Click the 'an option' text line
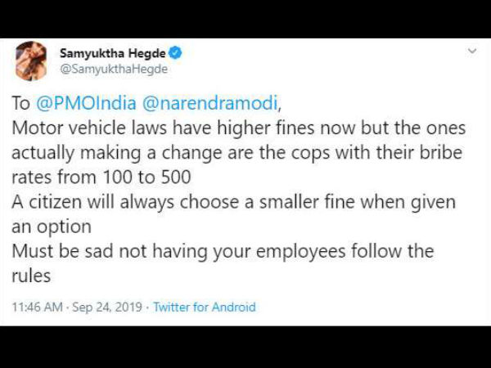This screenshot has height=368, width=491. pos(52,227)
